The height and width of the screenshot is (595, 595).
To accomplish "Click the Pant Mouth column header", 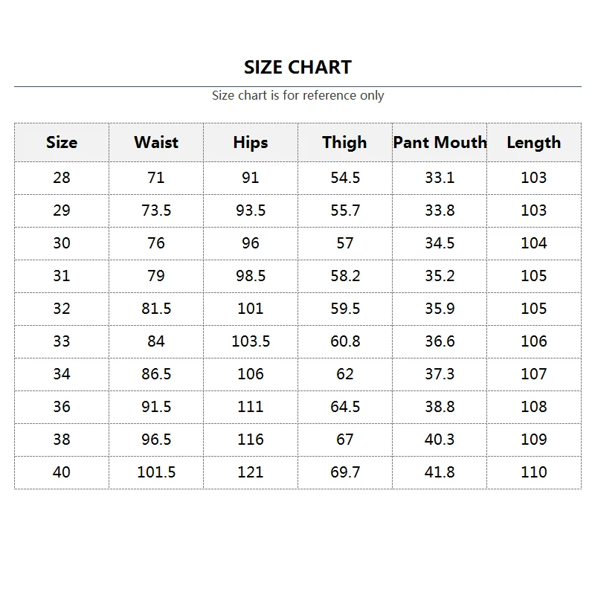I will click(440, 142).
